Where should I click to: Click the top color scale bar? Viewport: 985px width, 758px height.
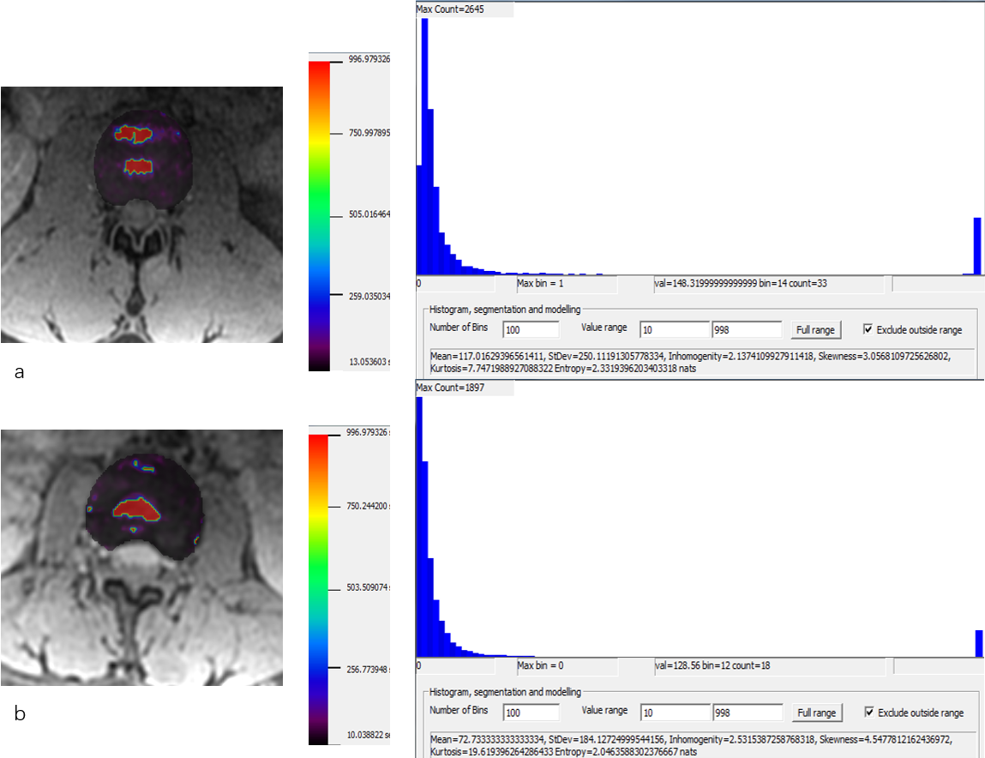(319, 214)
